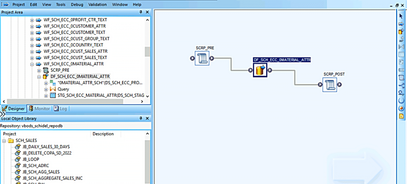The height and width of the screenshot is (184, 407).
Task: Open the Window menu
Action: 120,5
